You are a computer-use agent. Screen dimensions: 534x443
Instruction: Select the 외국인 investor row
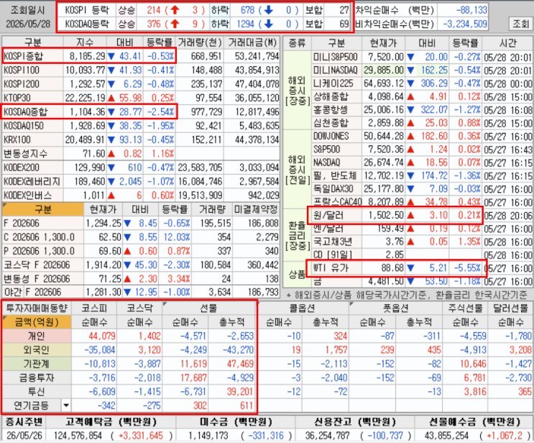click(x=37, y=350)
